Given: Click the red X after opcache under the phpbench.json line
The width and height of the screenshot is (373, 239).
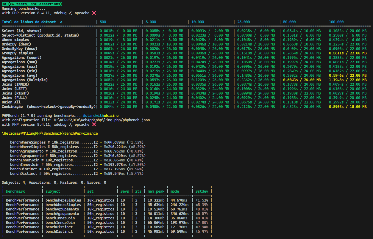Looking at the screenshot, I should (x=94, y=125).
